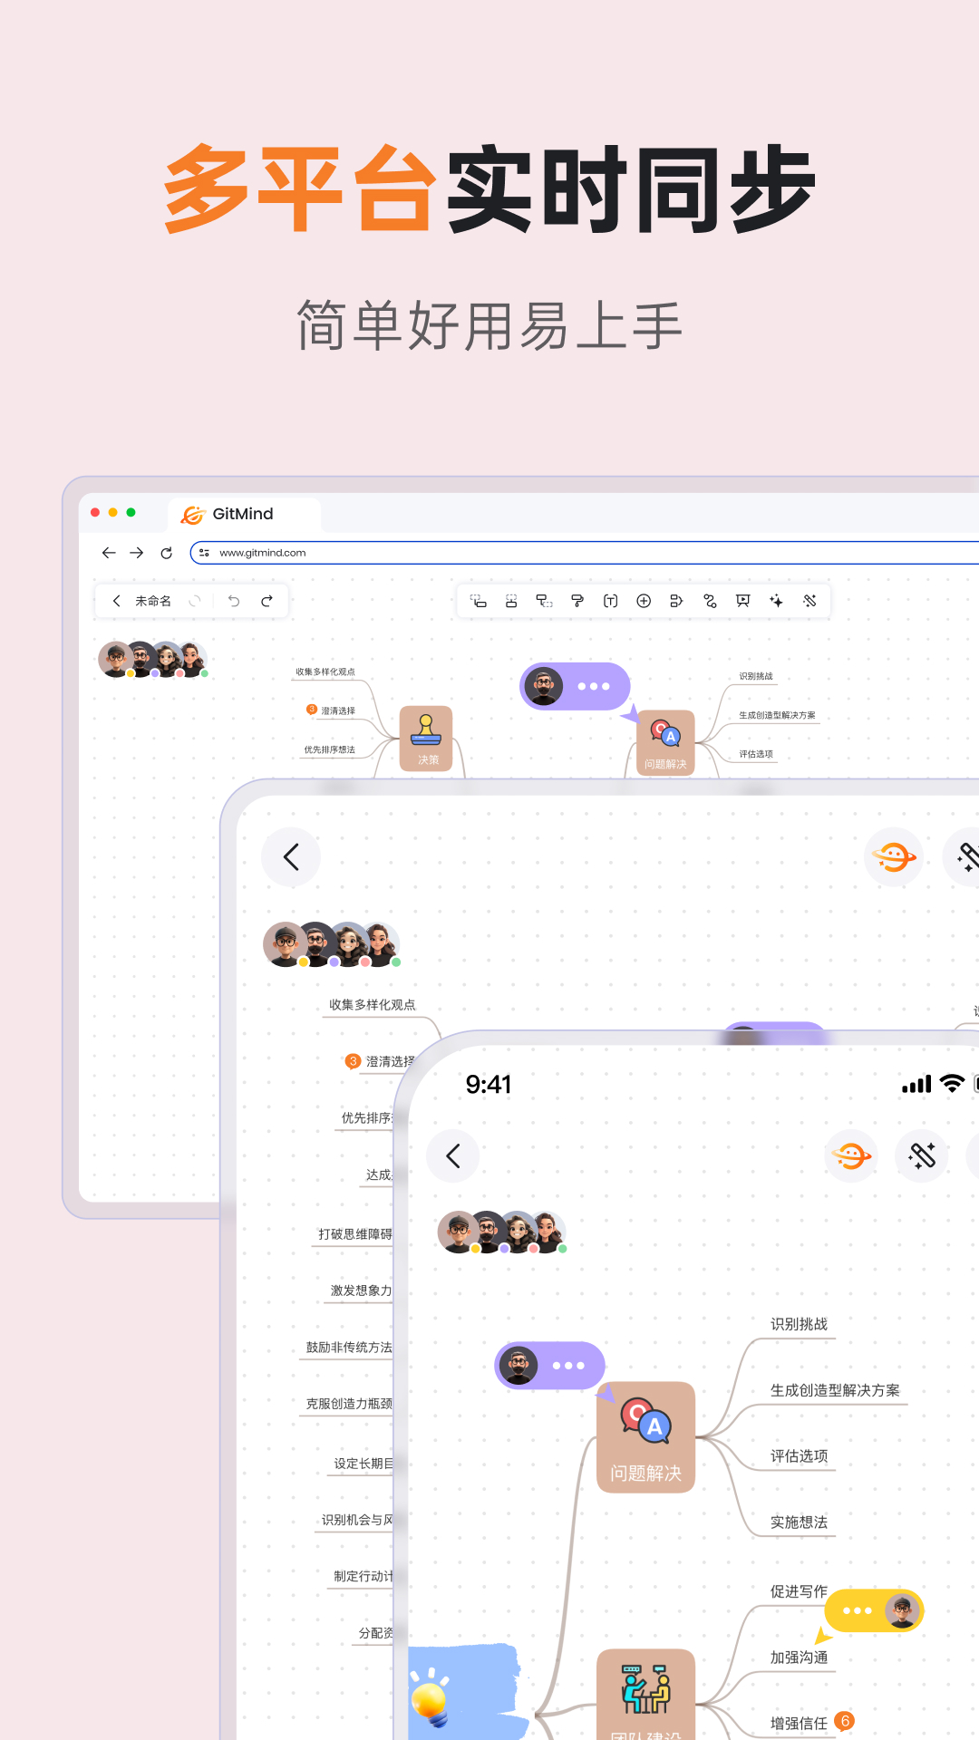979x1740 pixels.
Task: Select the GitMind browser tab
Action: pos(243,514)
